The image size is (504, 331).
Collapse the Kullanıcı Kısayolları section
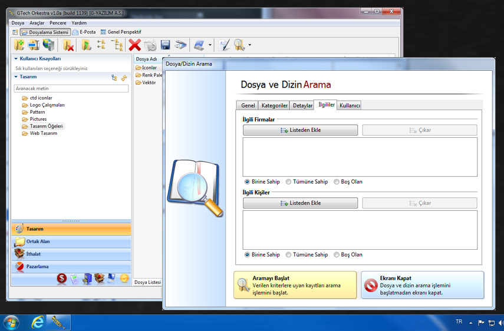[16, 59]
